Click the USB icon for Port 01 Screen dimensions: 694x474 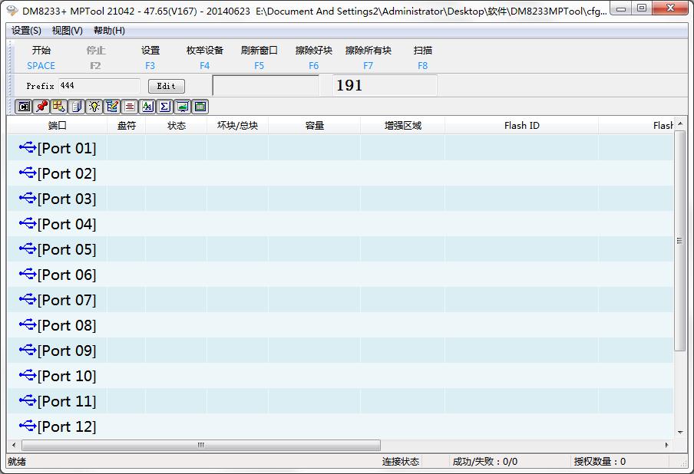(28, 147)
